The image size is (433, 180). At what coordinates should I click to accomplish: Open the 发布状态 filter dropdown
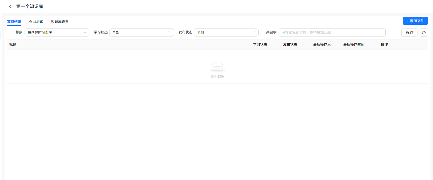pyautogui.click(x=226, y=32)
